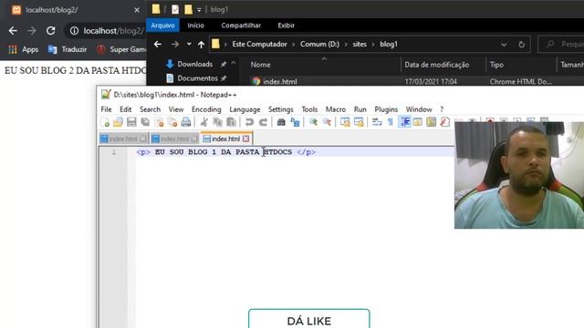Redo the edit in Notepad++ toolbar
The height and width of the screenshot is (328, 584).
[x=263, y=122]
